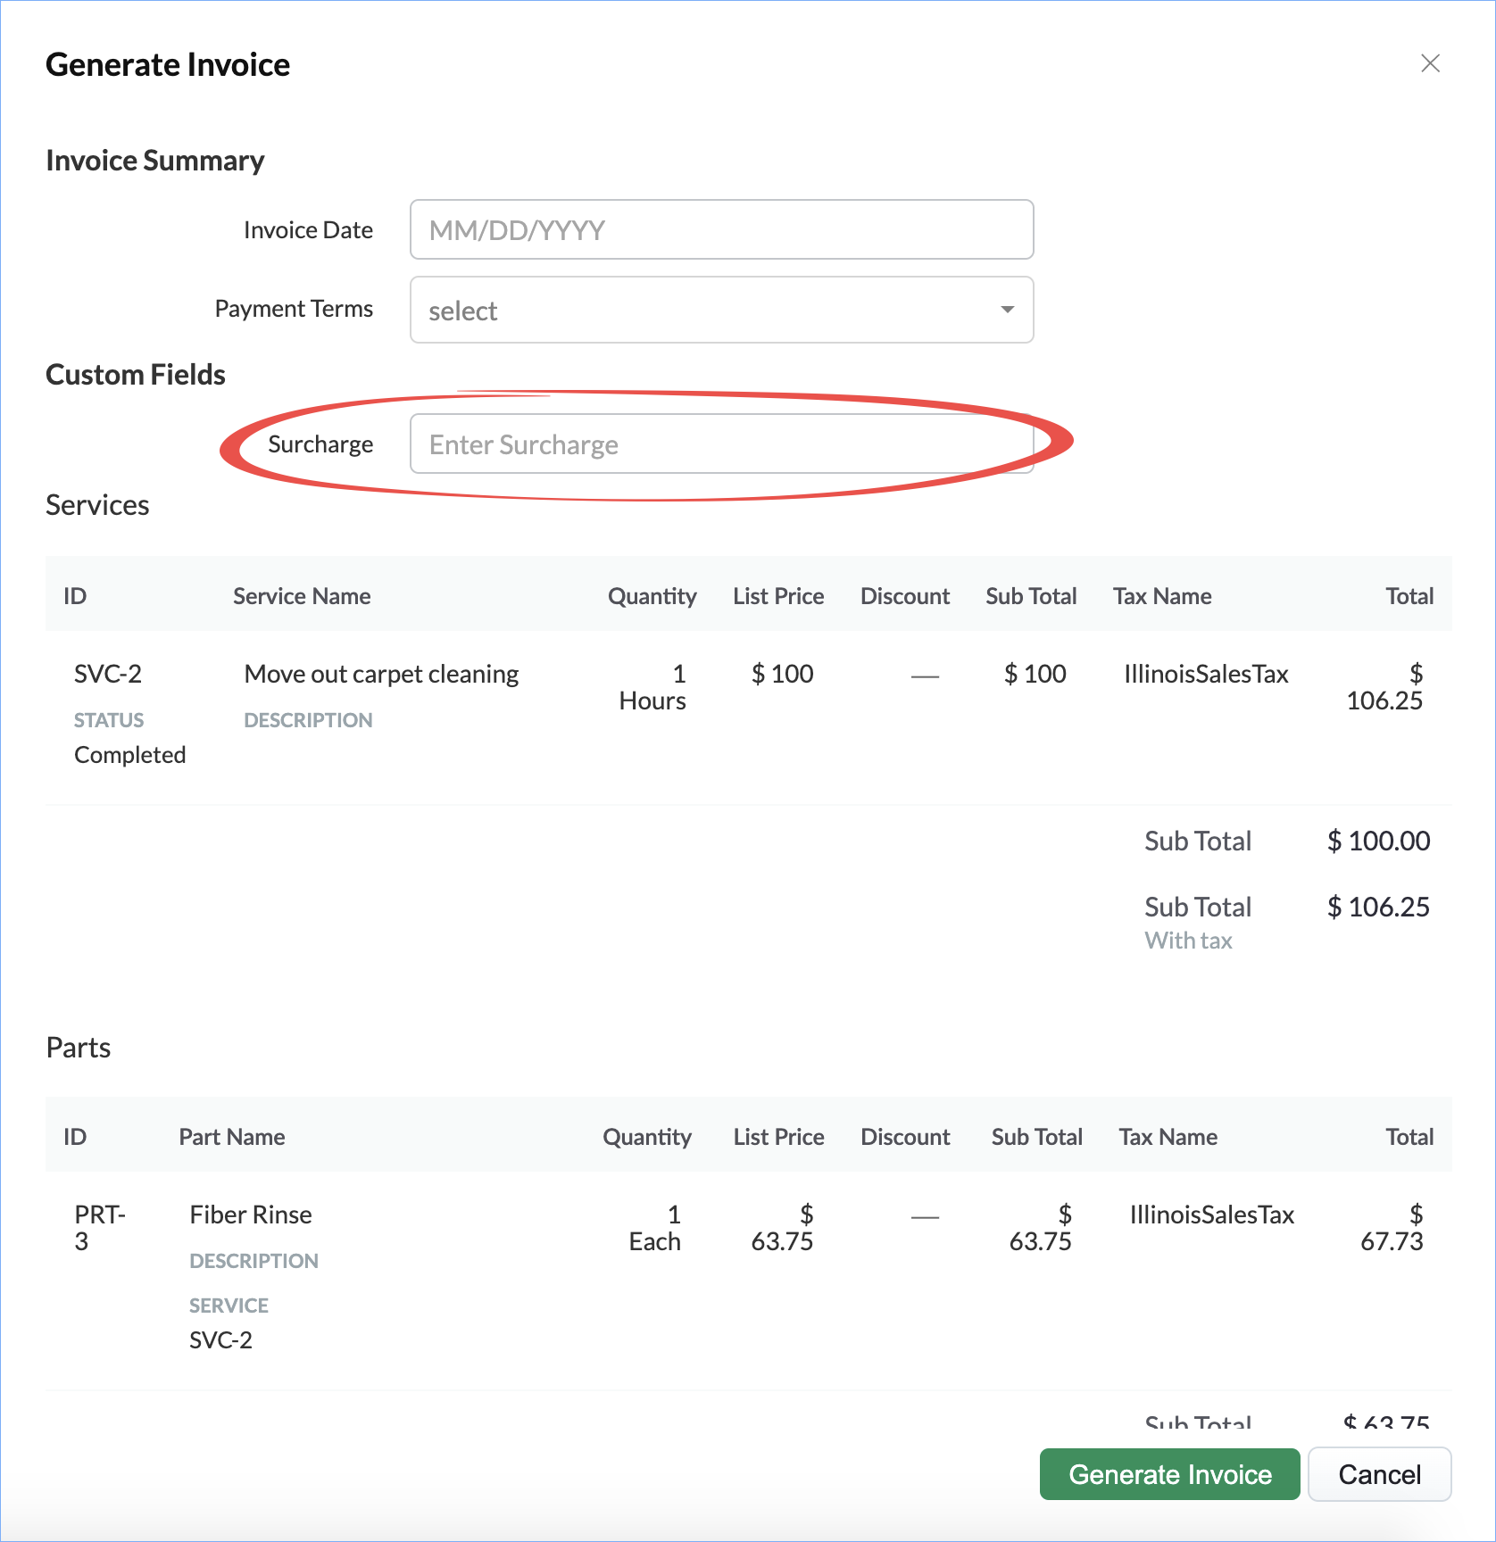Focus the Enter Surcharge field
This screenshot has height=1542, width=1496.
[721, 444]
